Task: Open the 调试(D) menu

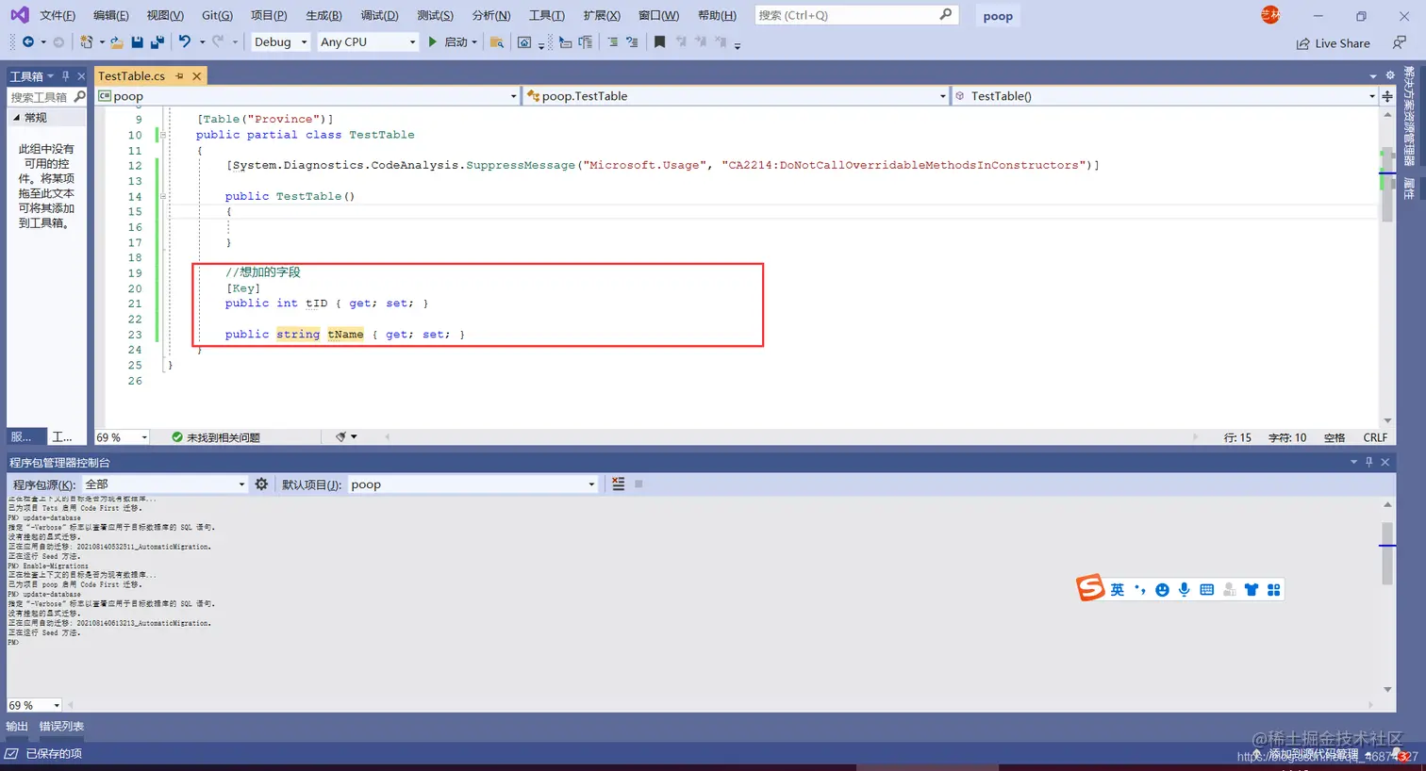Action: coord(379,15)
